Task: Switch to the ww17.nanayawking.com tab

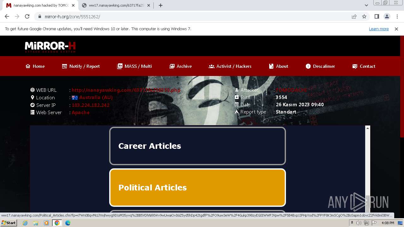Action: click(x=116, y=5)
